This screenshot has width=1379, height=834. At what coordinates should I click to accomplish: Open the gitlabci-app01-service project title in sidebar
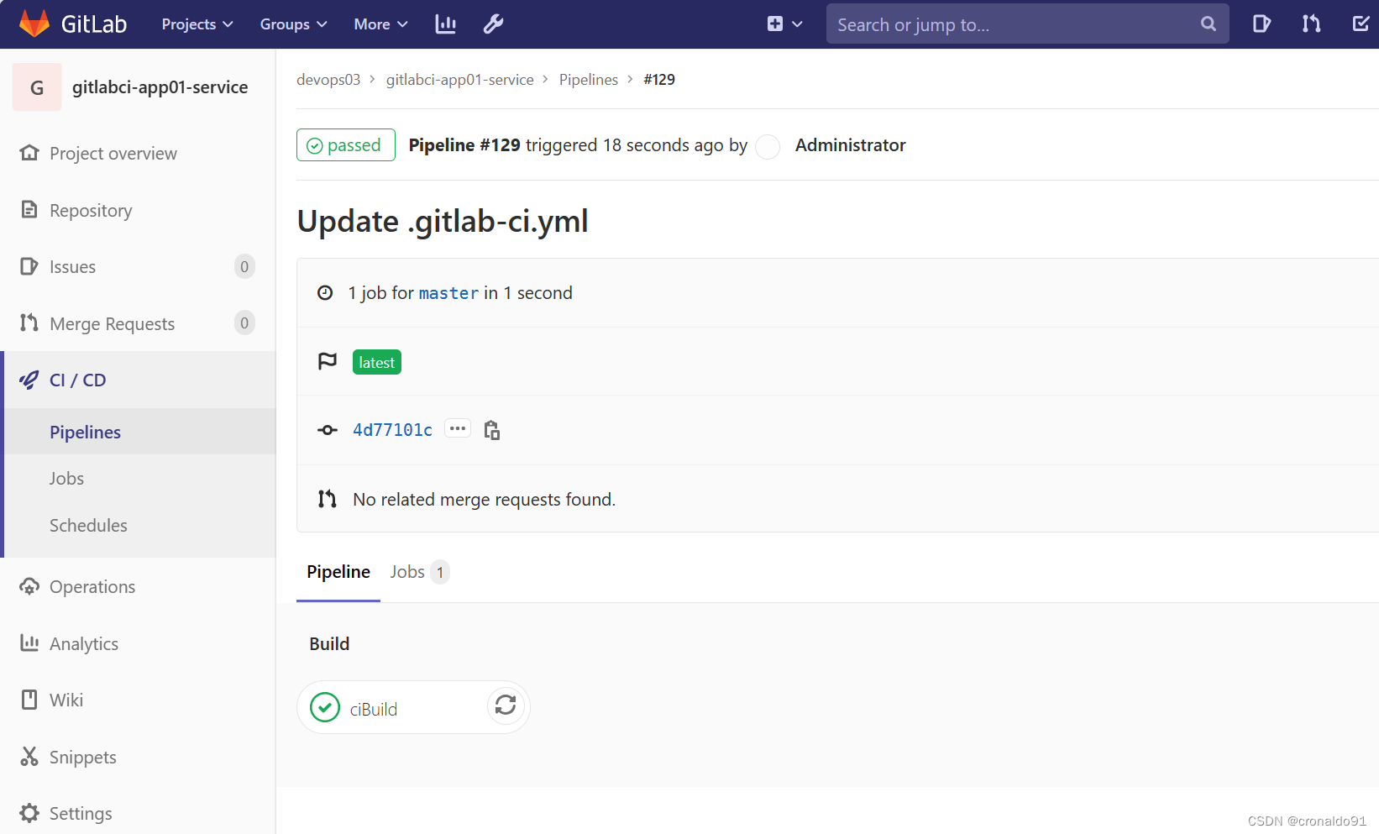160,87
